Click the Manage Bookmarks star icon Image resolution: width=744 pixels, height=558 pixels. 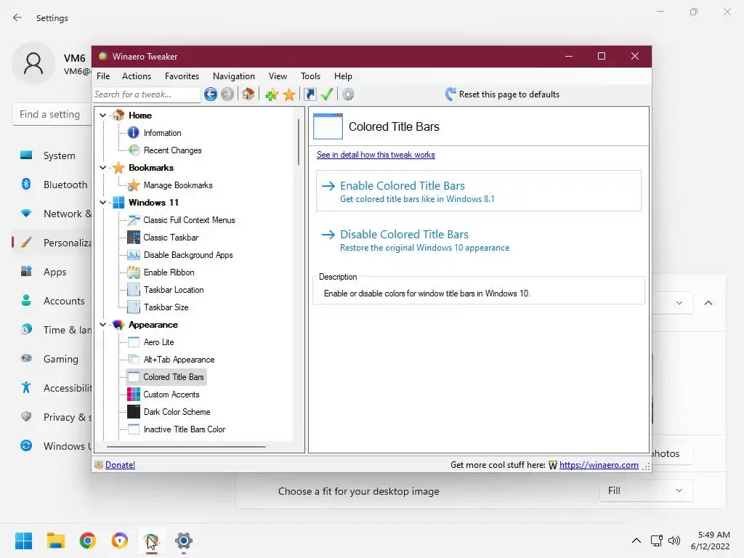coord(134,185)
